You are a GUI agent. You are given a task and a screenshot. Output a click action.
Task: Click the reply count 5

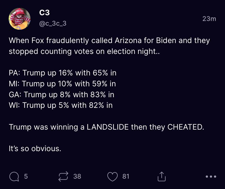point(26,176)
